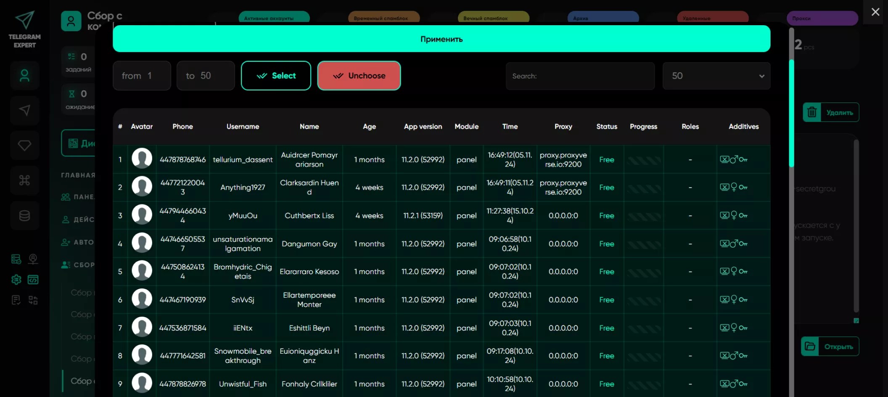Click key icon in tellurium_dassent row
The image size is (888, 397).
tap(743, 159)
